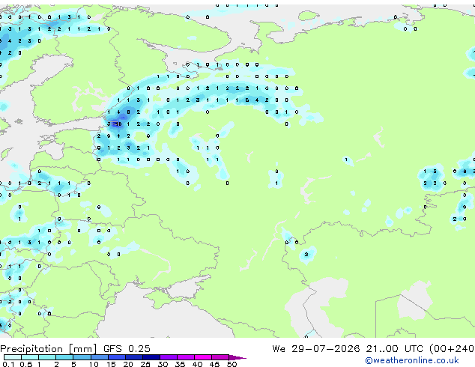
Task: Click the legend label '35'
Action: pyautogui.click(x=180, y=364)
